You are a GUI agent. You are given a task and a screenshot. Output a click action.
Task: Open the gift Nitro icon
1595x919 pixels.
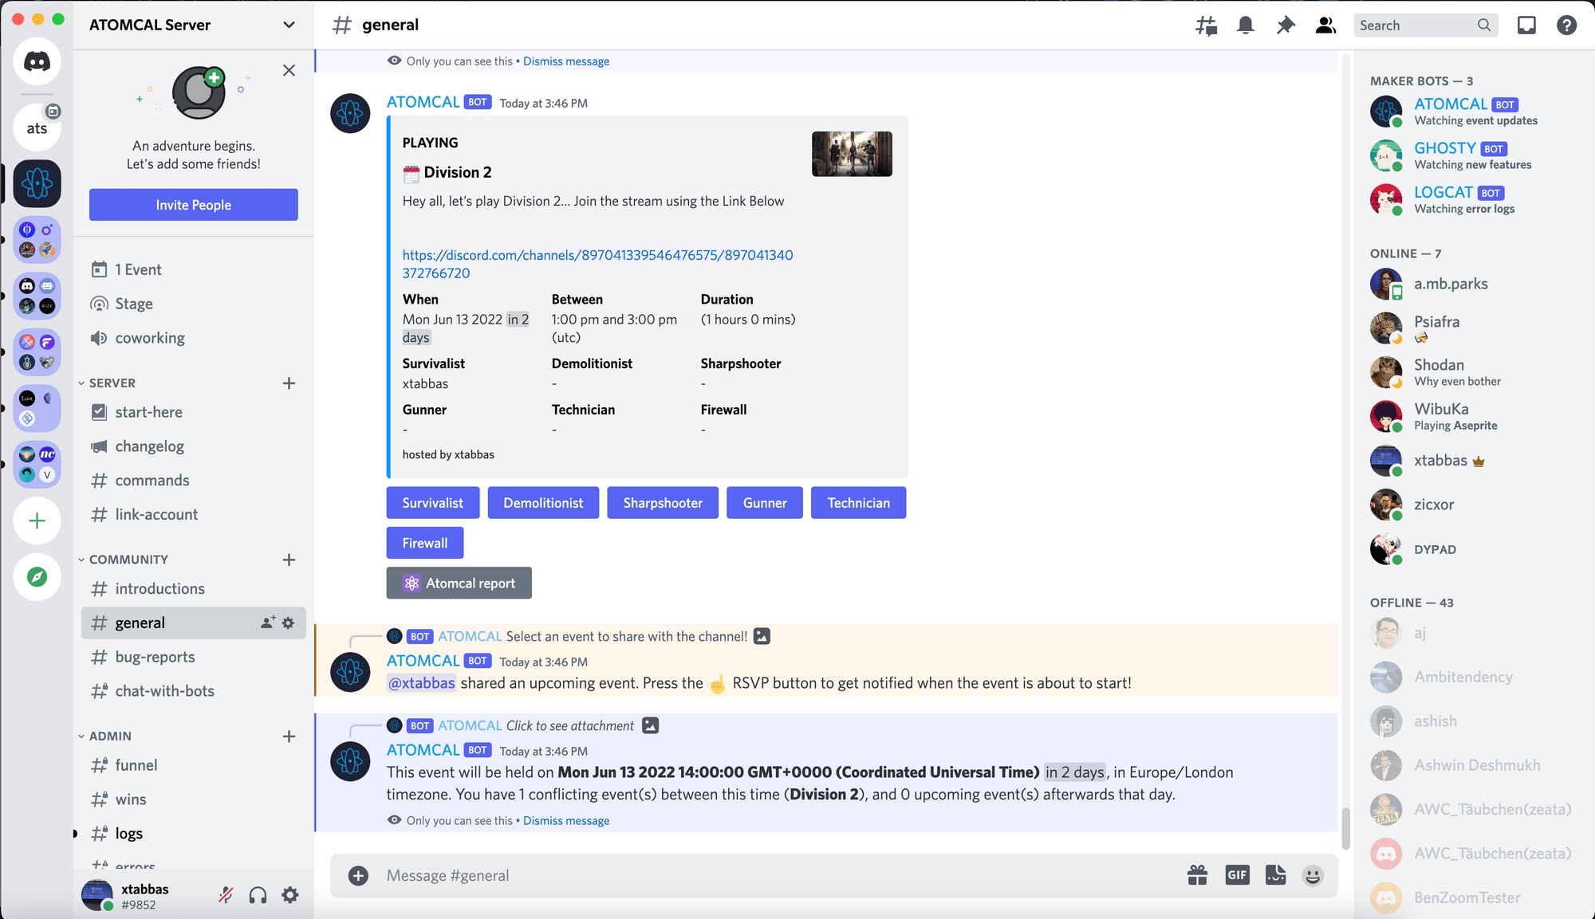click(x=1197, y=875)
